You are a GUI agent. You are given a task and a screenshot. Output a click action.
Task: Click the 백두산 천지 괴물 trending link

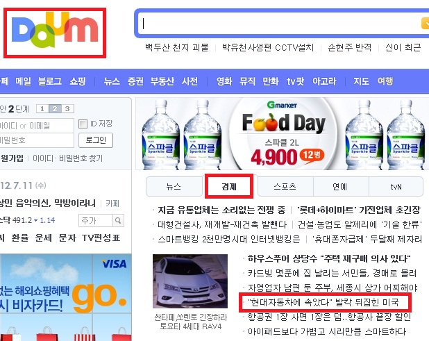pyautogui.click(x=177, y=48)
